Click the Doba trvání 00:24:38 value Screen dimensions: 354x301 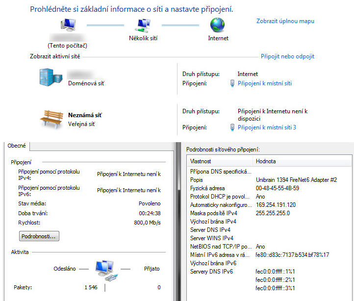point(150,213)
